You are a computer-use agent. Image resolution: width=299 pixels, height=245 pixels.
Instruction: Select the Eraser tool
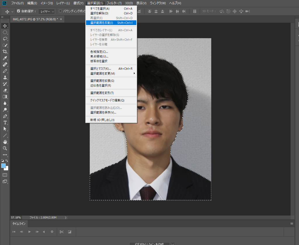tap(5, 90)
